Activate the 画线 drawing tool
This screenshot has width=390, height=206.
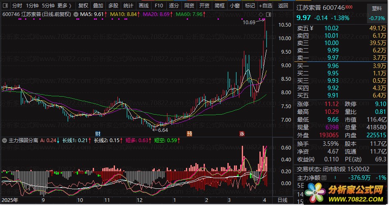tap(144, 5)
